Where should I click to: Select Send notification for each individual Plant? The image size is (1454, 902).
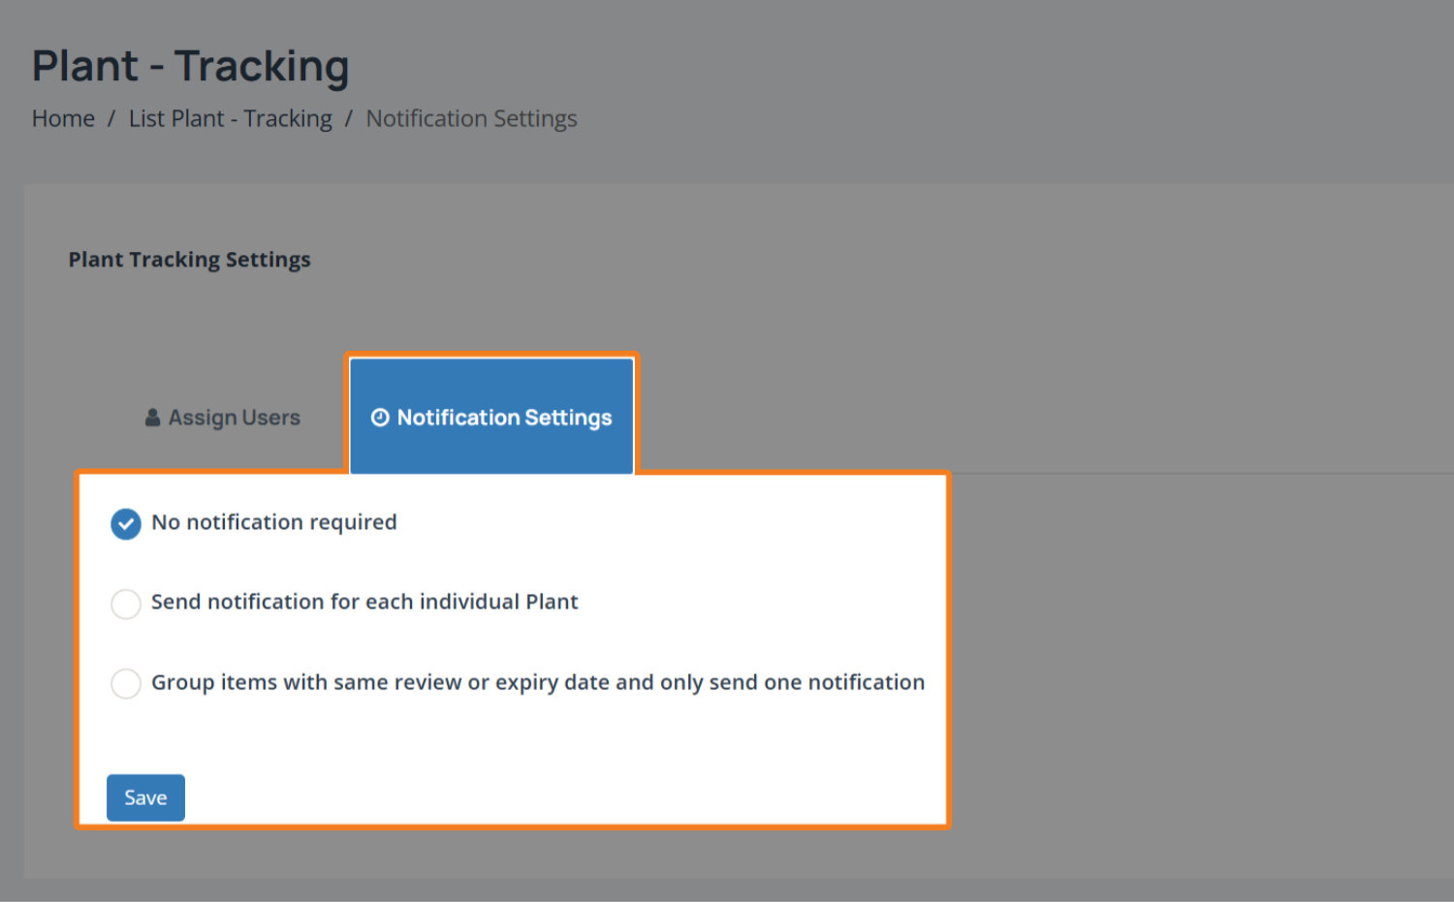(x=126, y=604)
